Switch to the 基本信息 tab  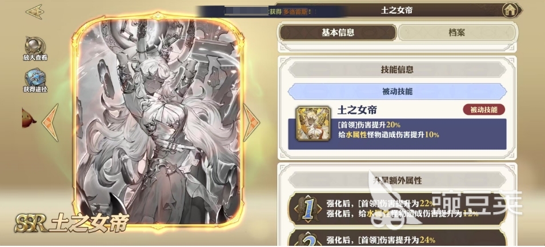point(338,33)
